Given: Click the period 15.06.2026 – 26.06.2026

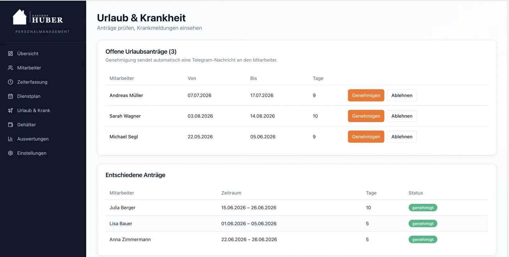Looking at the screenshot, I should 249,208.
